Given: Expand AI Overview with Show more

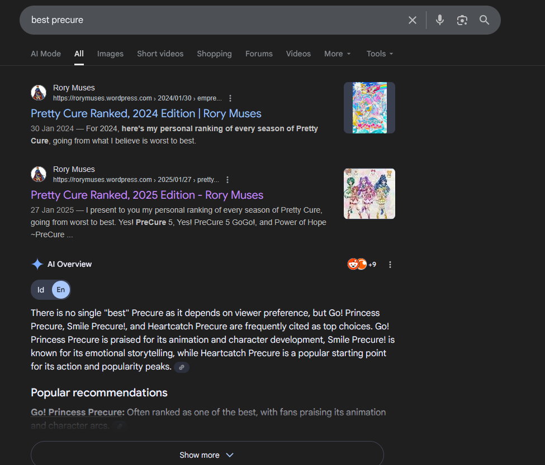Looking at the screenshot, I should 207,454.
